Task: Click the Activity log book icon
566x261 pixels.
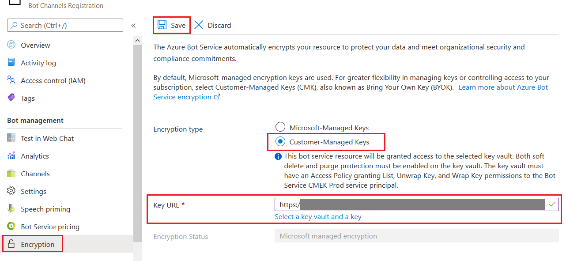Action: tap(11, 63)
